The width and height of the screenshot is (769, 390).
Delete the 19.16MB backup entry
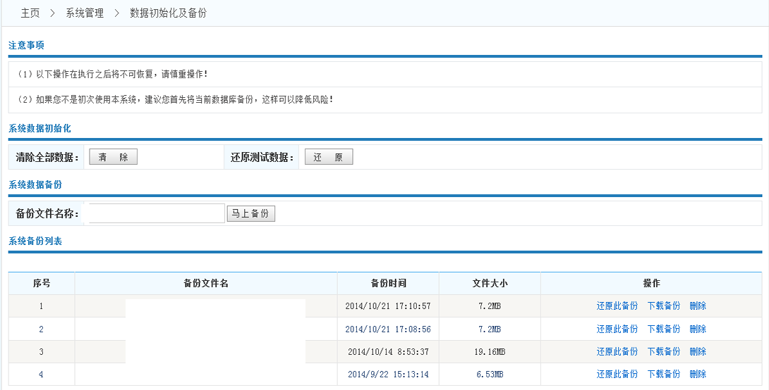tap(698, 351)
